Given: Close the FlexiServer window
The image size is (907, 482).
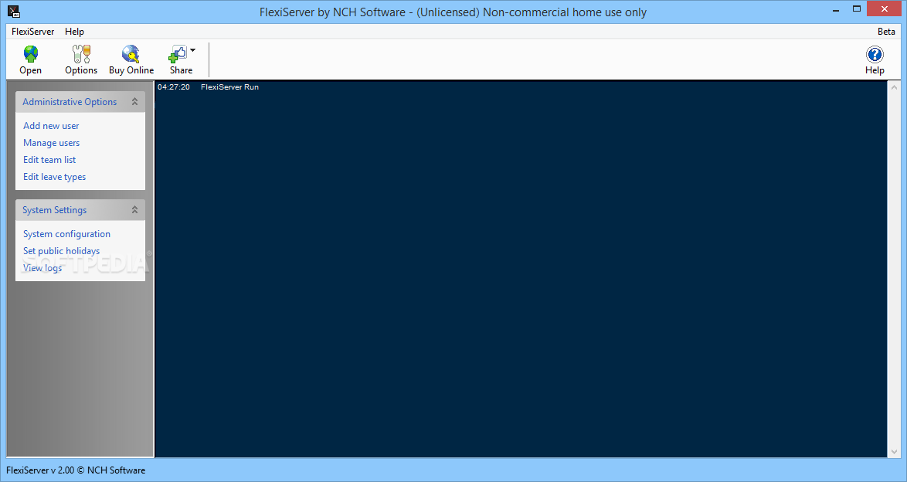Looking at the screenshot, I should tap(885, 8).
